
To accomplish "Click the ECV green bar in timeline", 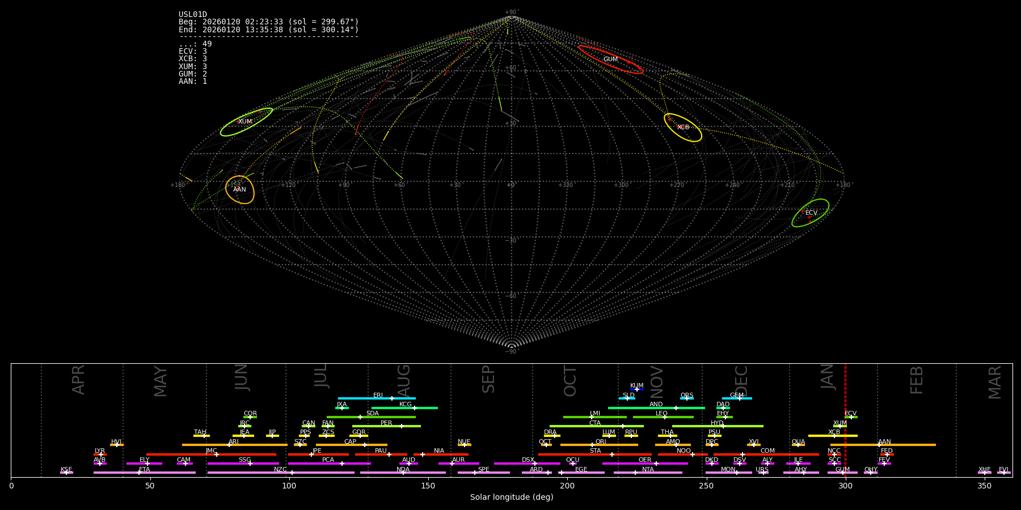I will tap(851, 417).
